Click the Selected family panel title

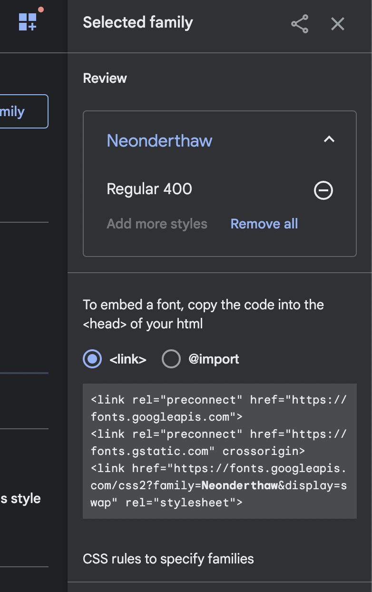coord(138,22)
